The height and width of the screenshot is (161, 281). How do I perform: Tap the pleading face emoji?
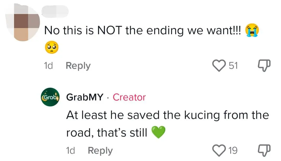(52, 48)
